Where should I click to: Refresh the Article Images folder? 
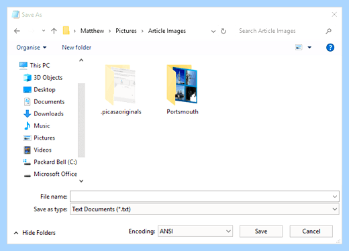tap(223, 31)
